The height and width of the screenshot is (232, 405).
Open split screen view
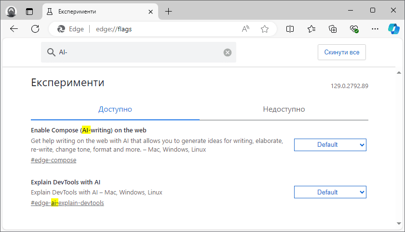(290, 29)
